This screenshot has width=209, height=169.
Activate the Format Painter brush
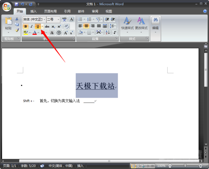point(17,30)
